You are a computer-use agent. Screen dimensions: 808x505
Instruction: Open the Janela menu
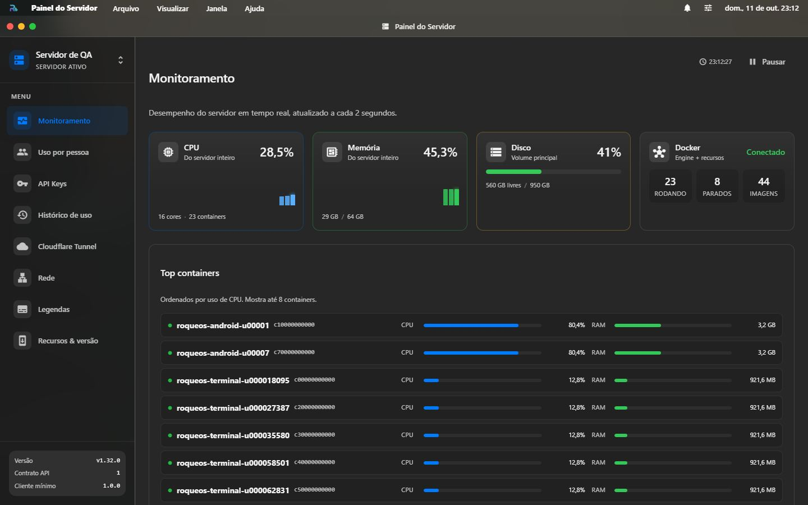[216, 8]
